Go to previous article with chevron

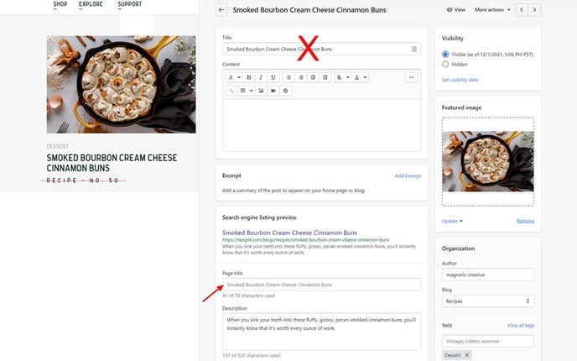[x=522, y=10]
